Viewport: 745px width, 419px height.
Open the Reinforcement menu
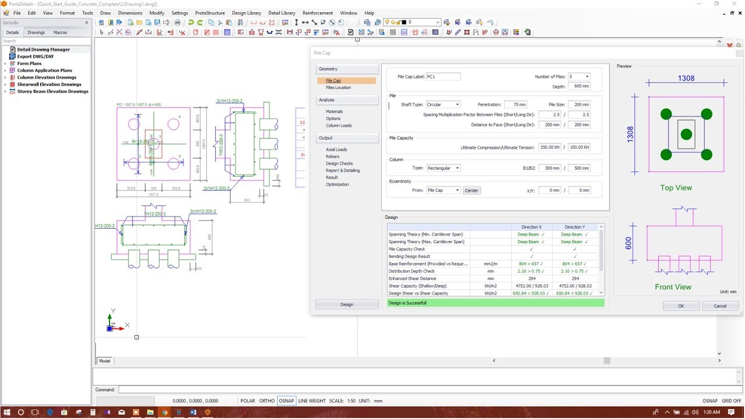pyautogui.click(x=317, y=13)
